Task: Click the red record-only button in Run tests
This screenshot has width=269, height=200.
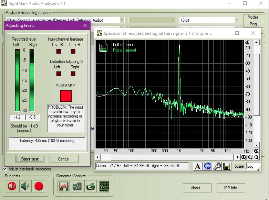Action: pyautogui.click(x=39, y=186)
